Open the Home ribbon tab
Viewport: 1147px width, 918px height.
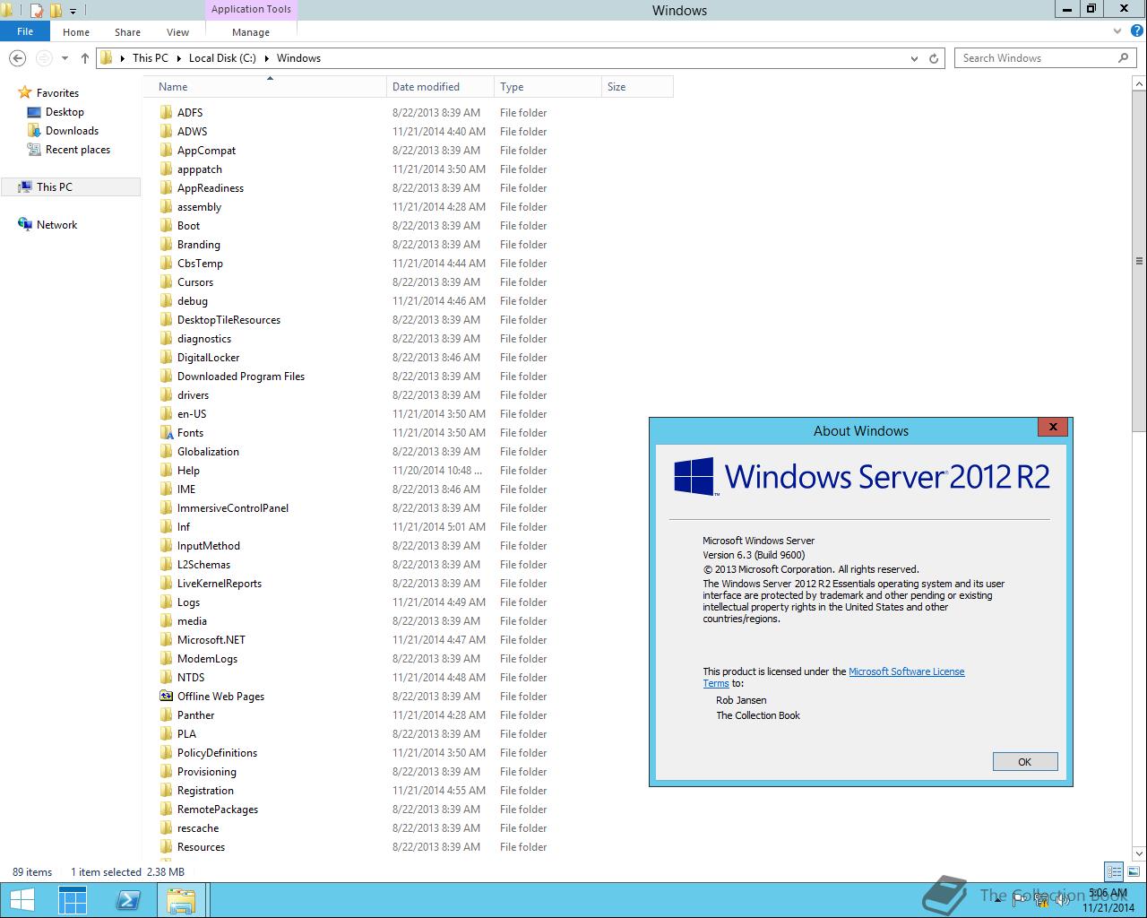pyautogui.click(x=76, y=32)
